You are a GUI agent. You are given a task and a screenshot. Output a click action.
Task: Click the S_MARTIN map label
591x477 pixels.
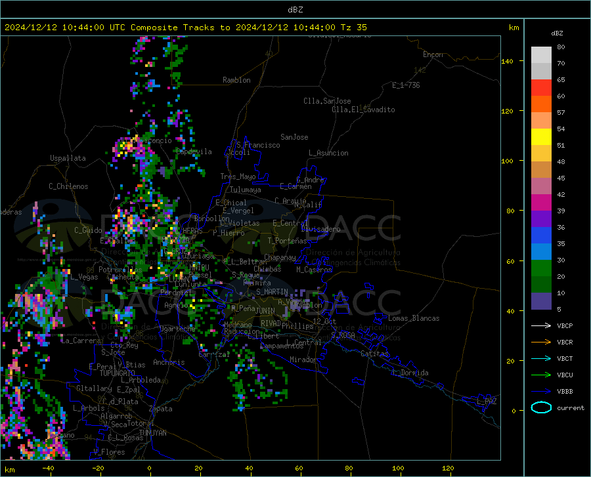tap(272, 292)
